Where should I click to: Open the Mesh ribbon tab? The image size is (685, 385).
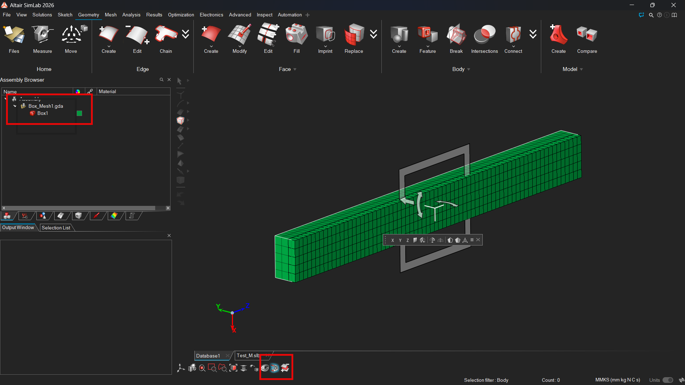[x=111, y=15]
